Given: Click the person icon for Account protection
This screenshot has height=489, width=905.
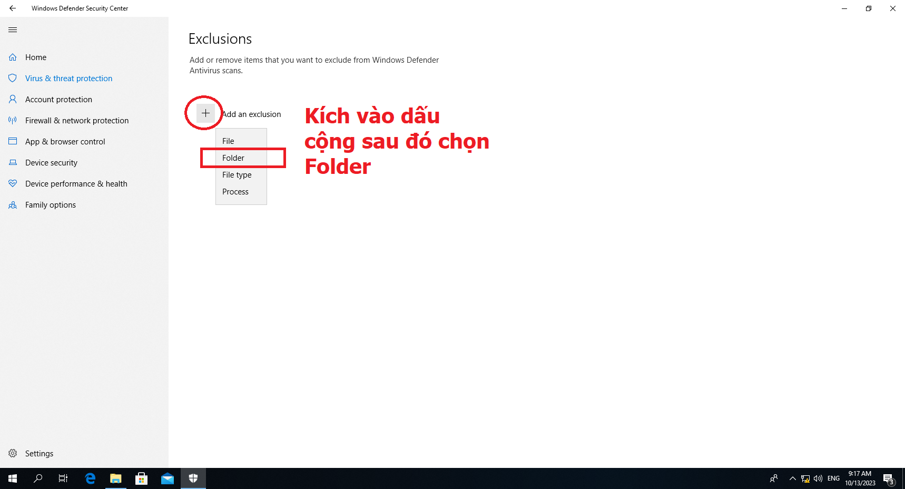Looking at the screenshot, I should (13, 100).
